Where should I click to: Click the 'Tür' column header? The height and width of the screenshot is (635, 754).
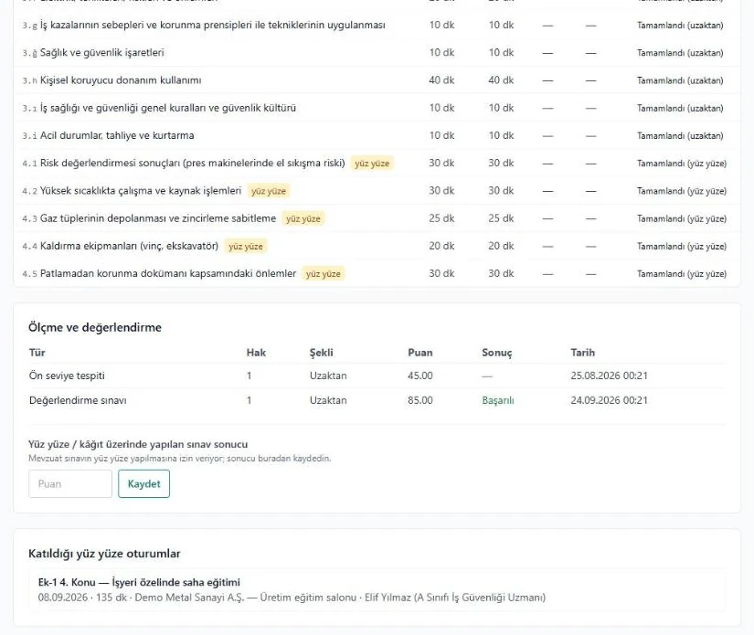click(x=37, y=353)
